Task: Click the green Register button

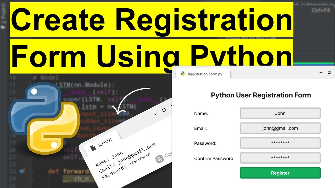Action: click(x=280, y=173)
